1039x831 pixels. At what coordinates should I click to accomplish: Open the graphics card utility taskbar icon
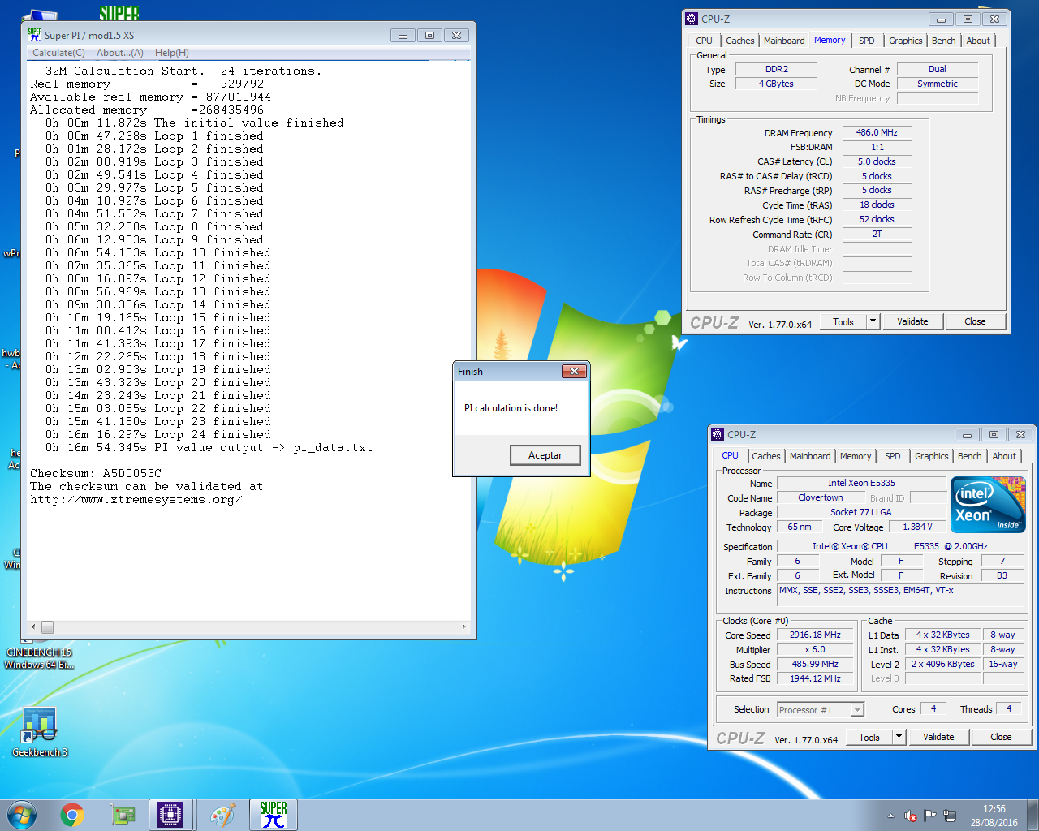(x=123, y=815)
